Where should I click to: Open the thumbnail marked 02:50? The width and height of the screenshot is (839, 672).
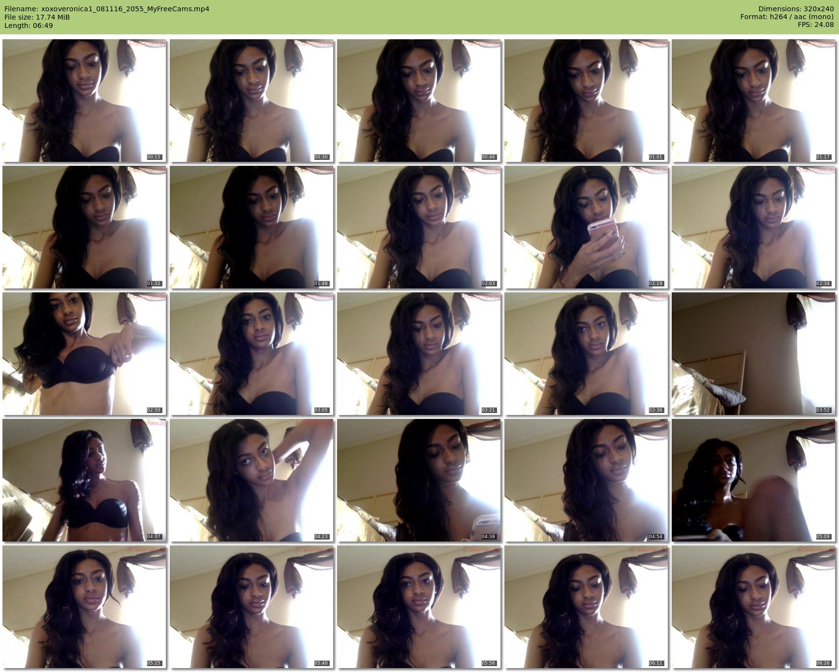(x=84, y=354)
